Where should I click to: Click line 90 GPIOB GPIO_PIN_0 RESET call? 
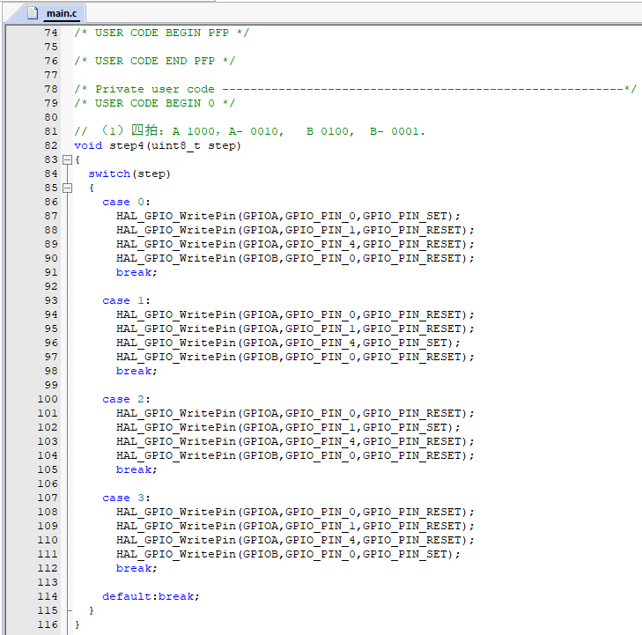pyautogui.click(x=295, y=258)
